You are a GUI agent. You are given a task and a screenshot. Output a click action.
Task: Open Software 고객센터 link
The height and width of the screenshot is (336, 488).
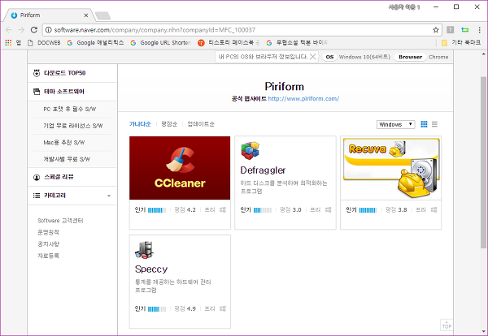click(x=60, y=221)
